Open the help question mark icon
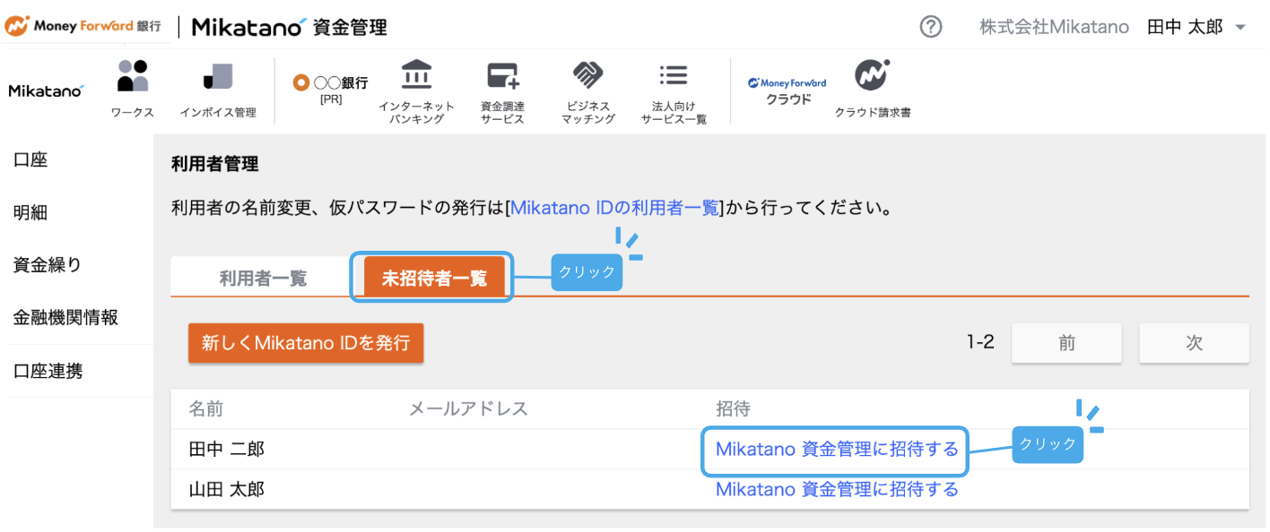The width and height of the screenshot is (1270, 532). click(931, 27)
